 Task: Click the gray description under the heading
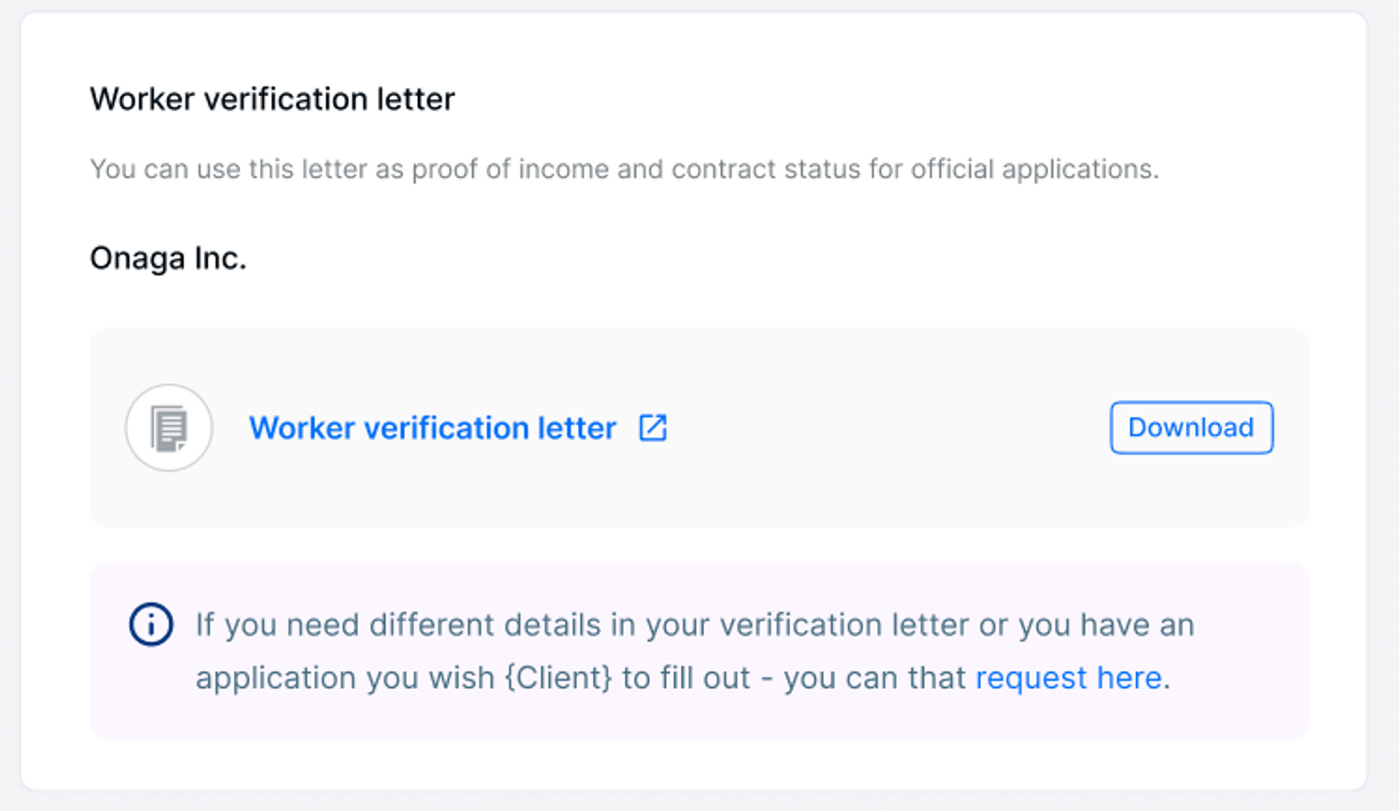[x=624, y=169]
